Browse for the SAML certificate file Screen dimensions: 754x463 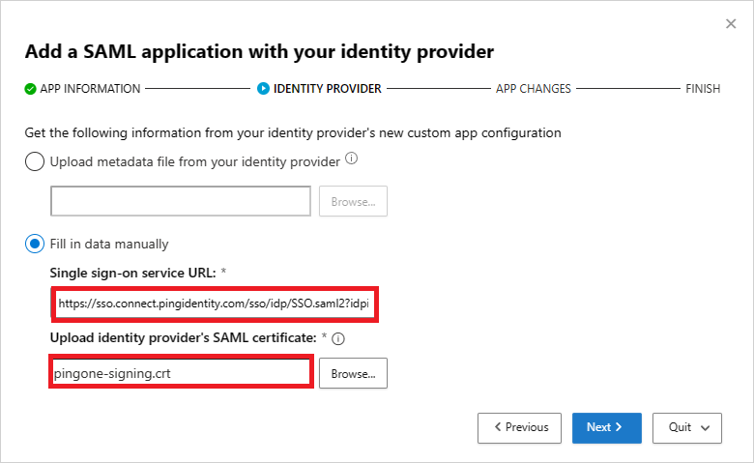353,373
